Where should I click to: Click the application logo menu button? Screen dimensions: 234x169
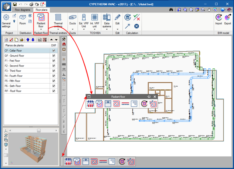coord(6,7)
